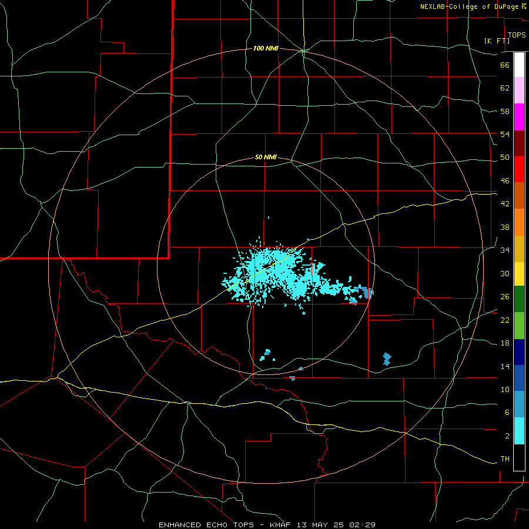Click the "100 NMI" range ring label

tap(266, 49)
